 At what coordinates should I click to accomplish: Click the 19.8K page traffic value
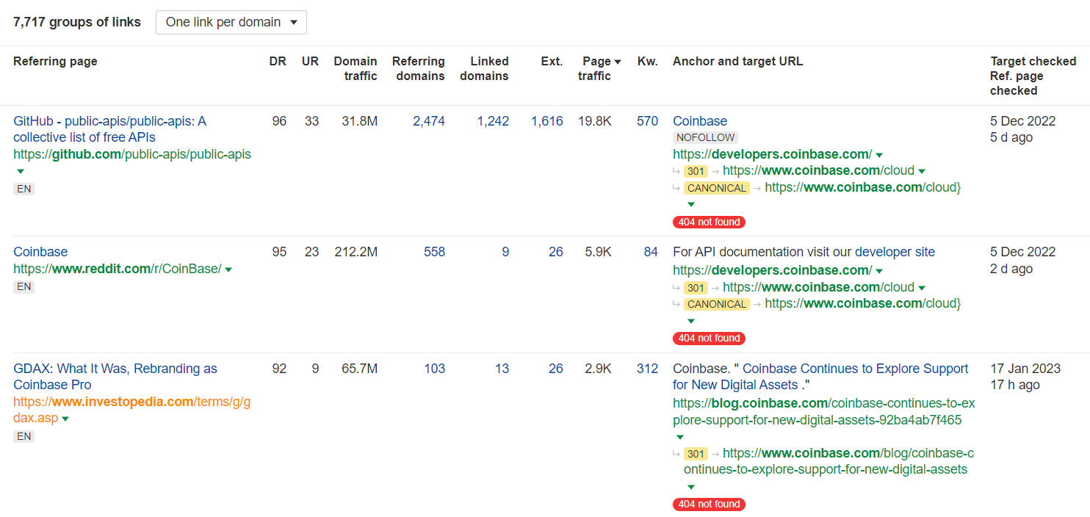pos(594,121)
